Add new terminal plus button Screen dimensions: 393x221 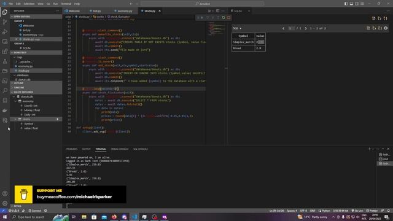point(369,149)
